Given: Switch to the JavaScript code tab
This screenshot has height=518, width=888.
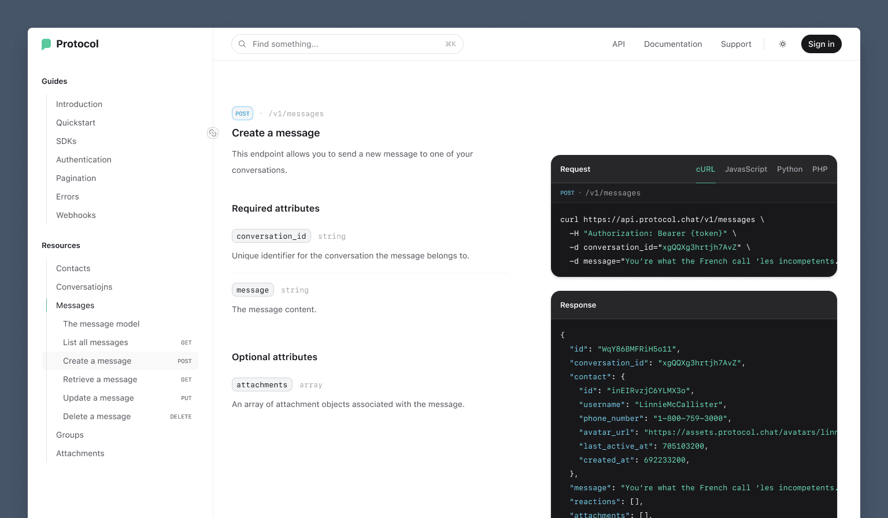Looking at the screenshot, I should coord(746,169).
